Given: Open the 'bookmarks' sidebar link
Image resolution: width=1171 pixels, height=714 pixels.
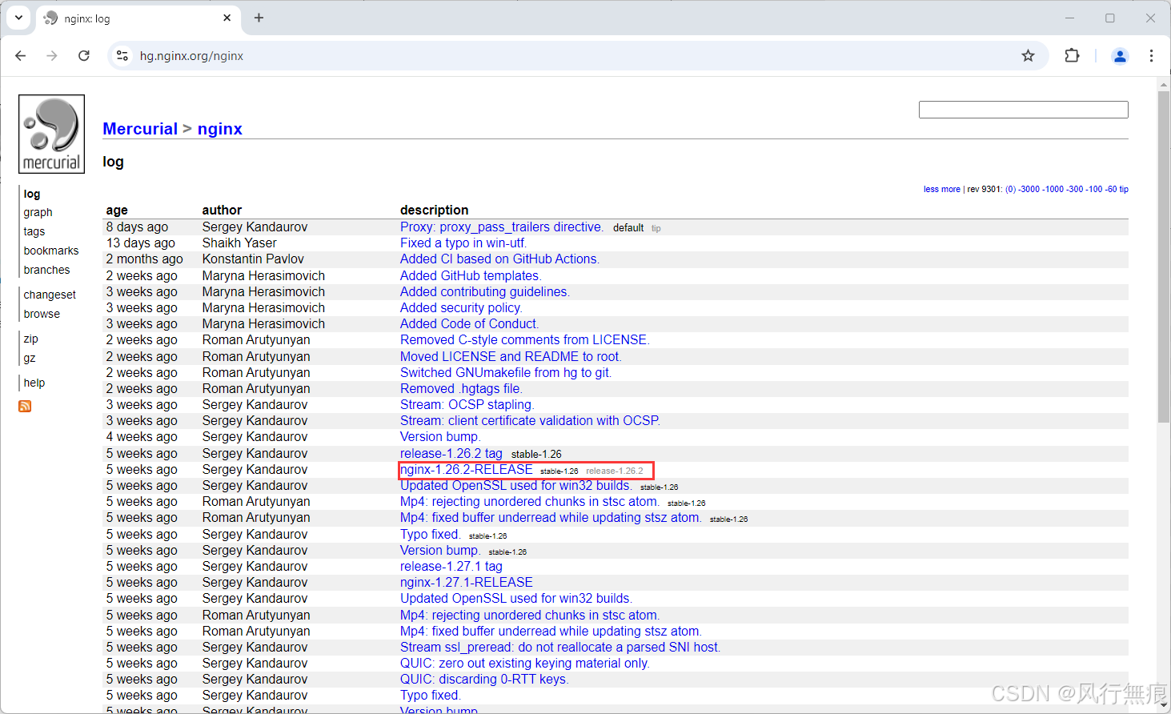Looking at the screenshot, I should tap(51, 251).
